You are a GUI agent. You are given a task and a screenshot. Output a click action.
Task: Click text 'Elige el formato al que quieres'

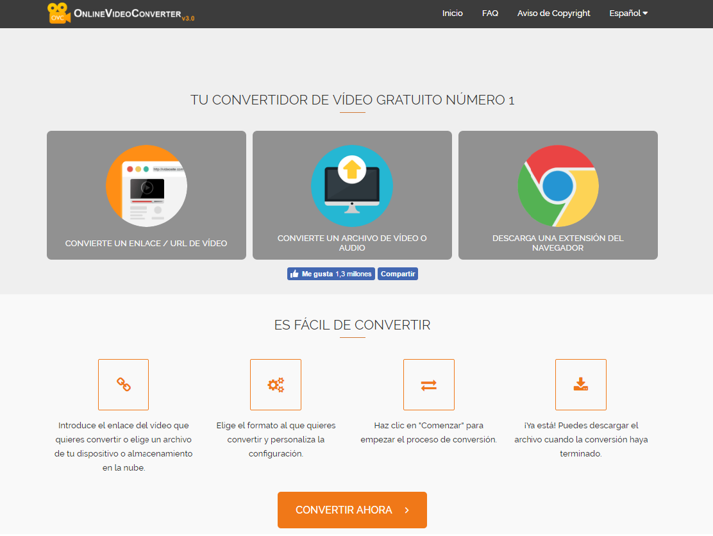(x=276, y=425)
